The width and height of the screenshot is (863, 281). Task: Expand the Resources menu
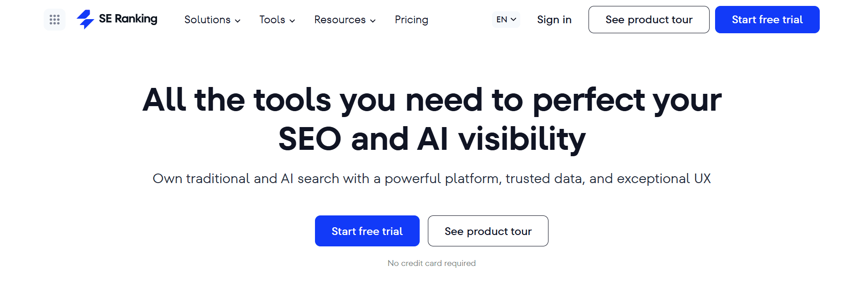pyautogui.click(x=340, y=20)
